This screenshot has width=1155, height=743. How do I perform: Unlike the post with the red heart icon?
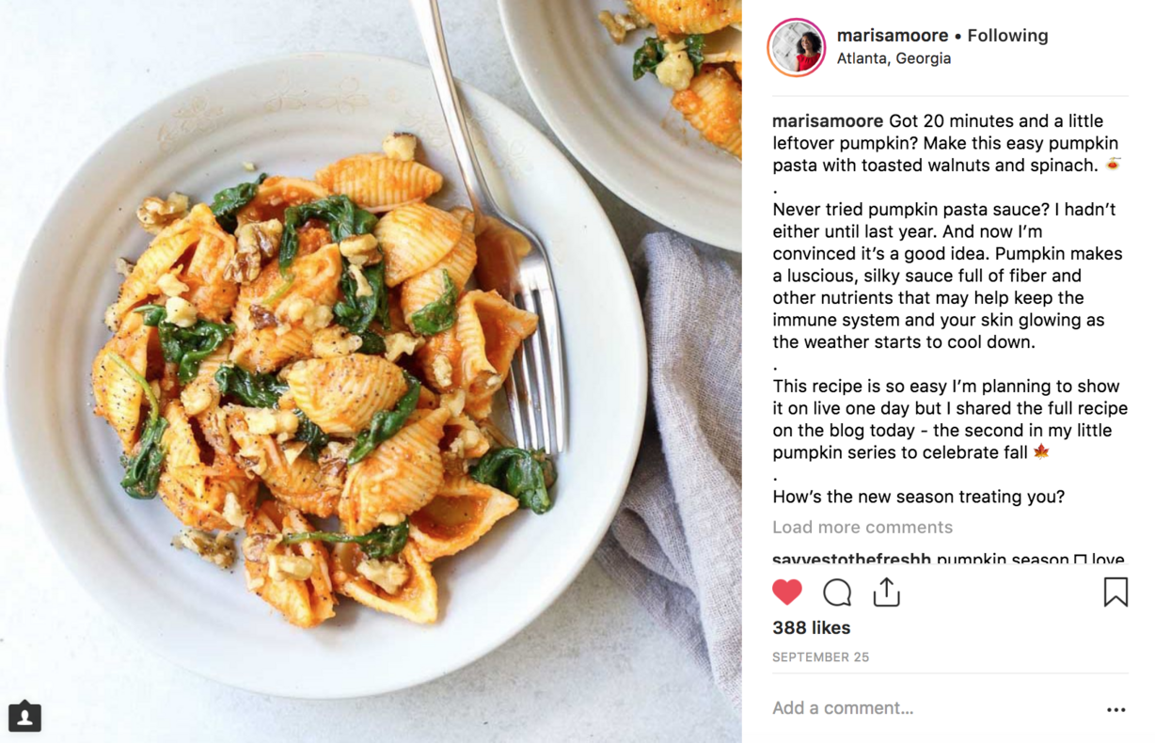(787, 592)
